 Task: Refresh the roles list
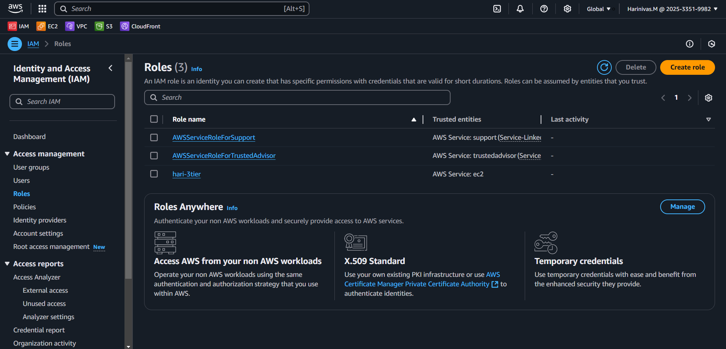pyautogui.click(x=604, y=67)
